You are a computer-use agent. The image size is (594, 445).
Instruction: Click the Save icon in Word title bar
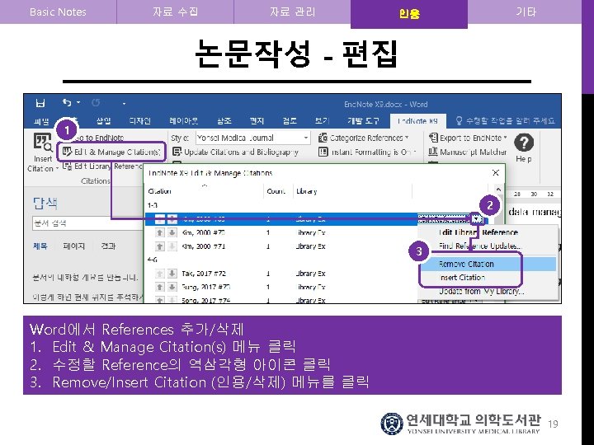click(40, 103)
